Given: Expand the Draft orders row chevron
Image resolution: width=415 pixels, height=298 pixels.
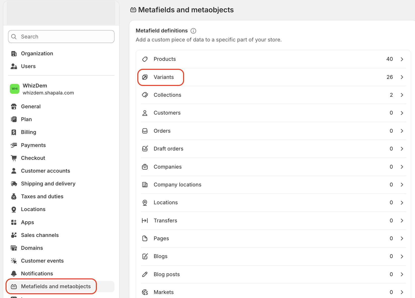Looking at the screenshot, I should [x=402, y=149].
